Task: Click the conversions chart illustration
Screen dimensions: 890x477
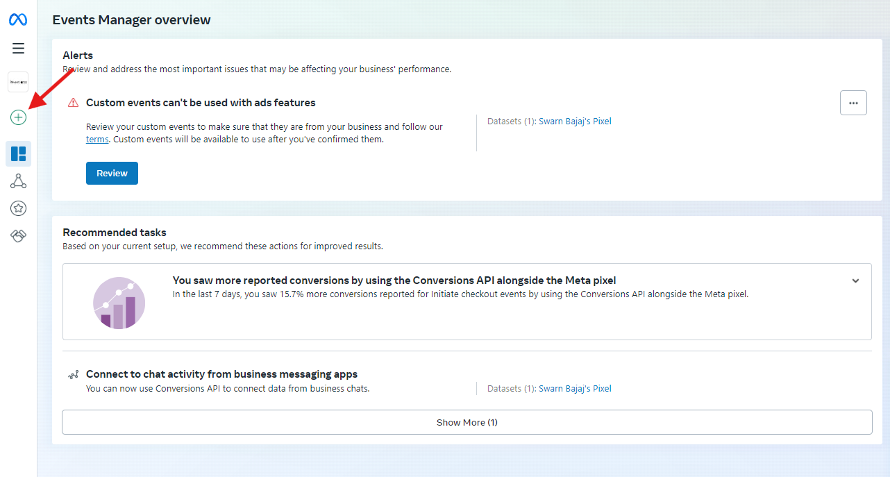Action: (x=119, y=303)
